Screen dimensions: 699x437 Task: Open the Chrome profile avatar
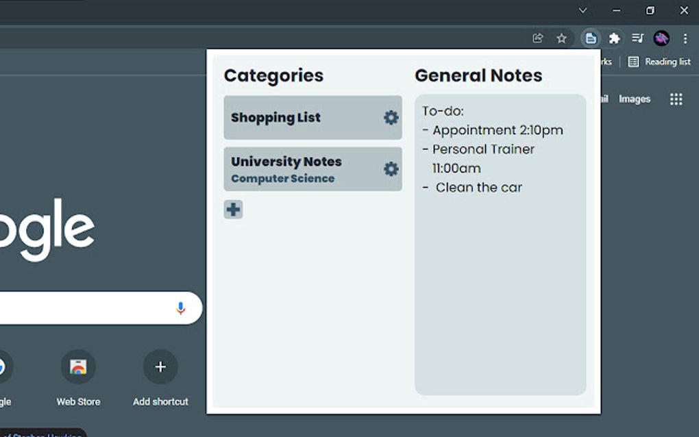pyautogui.click(x=661, y=38)
